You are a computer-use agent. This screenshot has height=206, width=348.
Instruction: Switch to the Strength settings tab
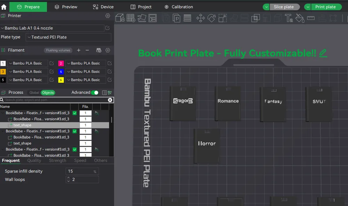(57, 160)
